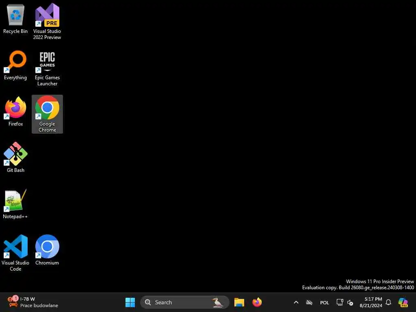Select the Recycle Bin desktop icon
Image resolution: width=416 pixels, height=312 pixels.
(x=15, y=19)
